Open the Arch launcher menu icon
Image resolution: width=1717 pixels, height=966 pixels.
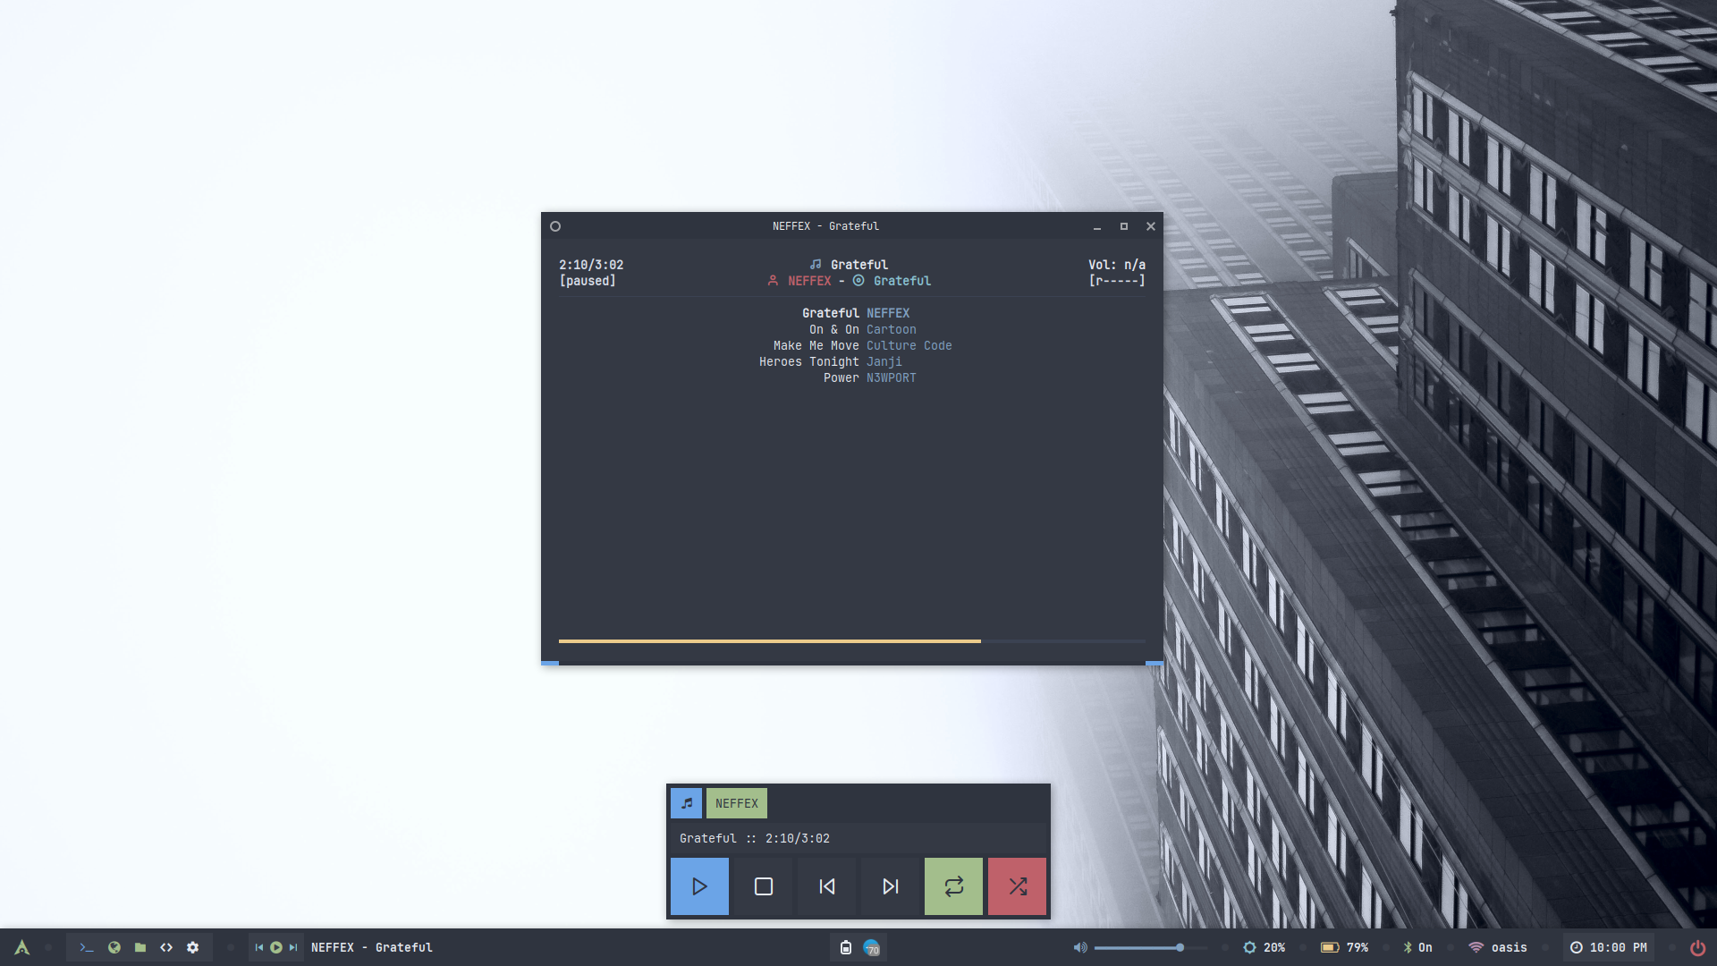click(22, 947)
